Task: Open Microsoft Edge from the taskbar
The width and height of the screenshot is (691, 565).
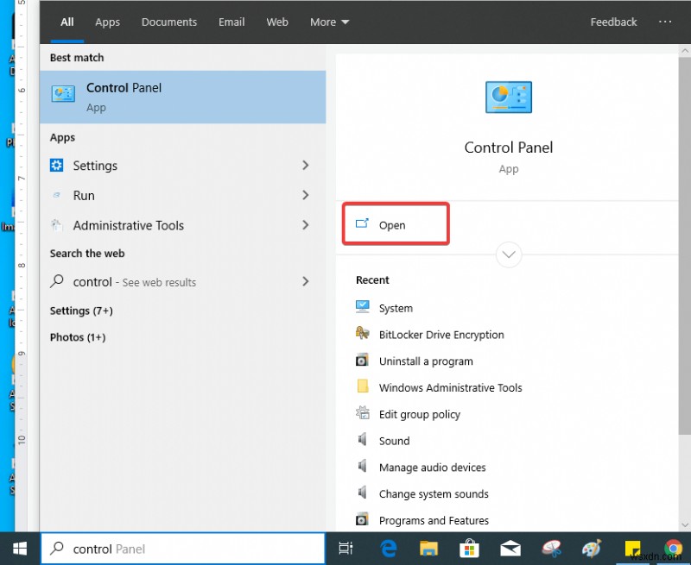Action: pyautogui.click(x=388, y=548)
